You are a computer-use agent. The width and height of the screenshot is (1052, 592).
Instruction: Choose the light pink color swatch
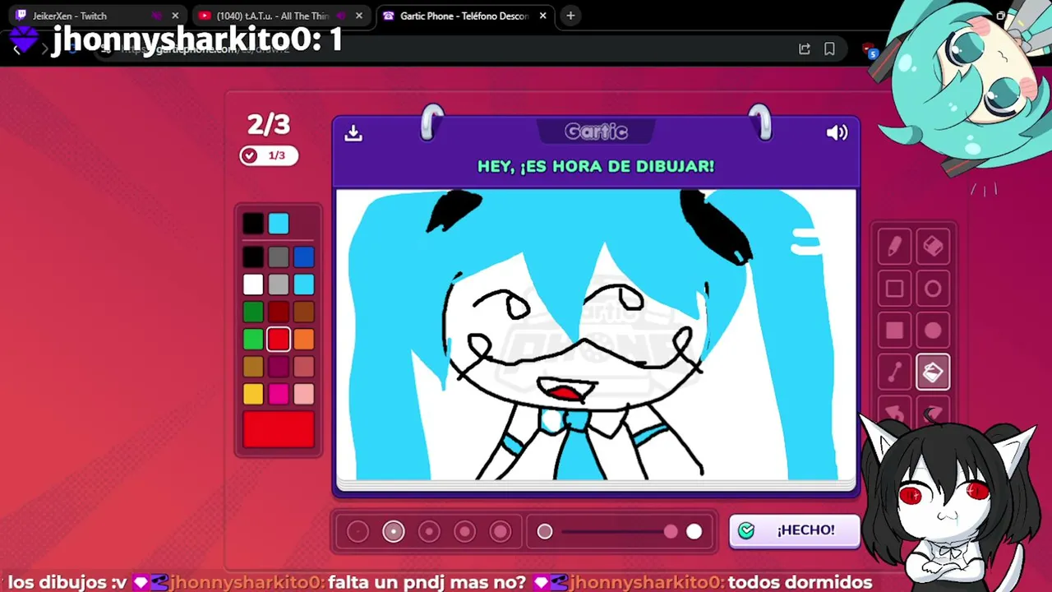(x=304, y=394)
